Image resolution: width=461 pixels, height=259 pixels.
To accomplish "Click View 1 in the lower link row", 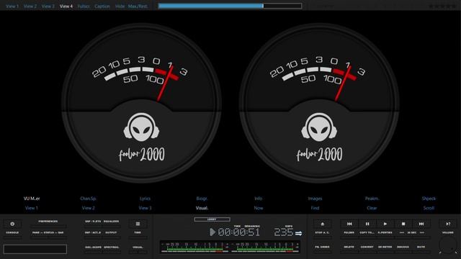I will [32, 208].
